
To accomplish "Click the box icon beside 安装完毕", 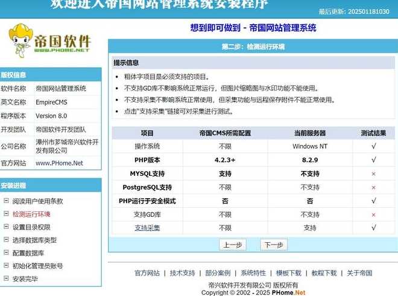I will point(7,278).
